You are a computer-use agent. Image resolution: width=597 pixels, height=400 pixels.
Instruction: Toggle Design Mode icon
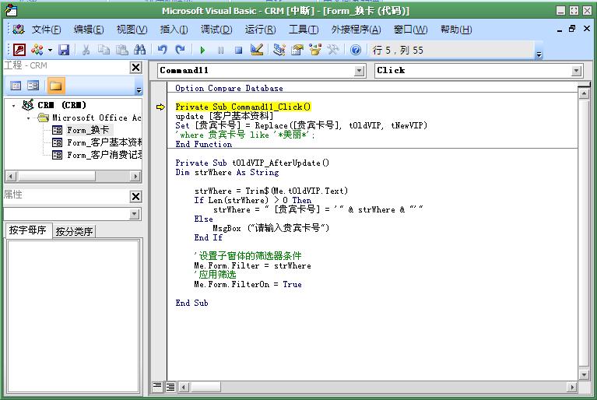coord(257,50)
